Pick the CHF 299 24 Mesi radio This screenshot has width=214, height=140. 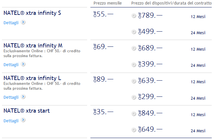(134, 97)
